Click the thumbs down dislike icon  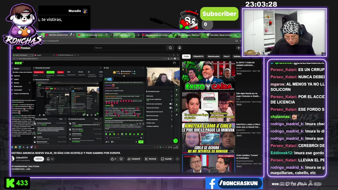tap(121, 159)
